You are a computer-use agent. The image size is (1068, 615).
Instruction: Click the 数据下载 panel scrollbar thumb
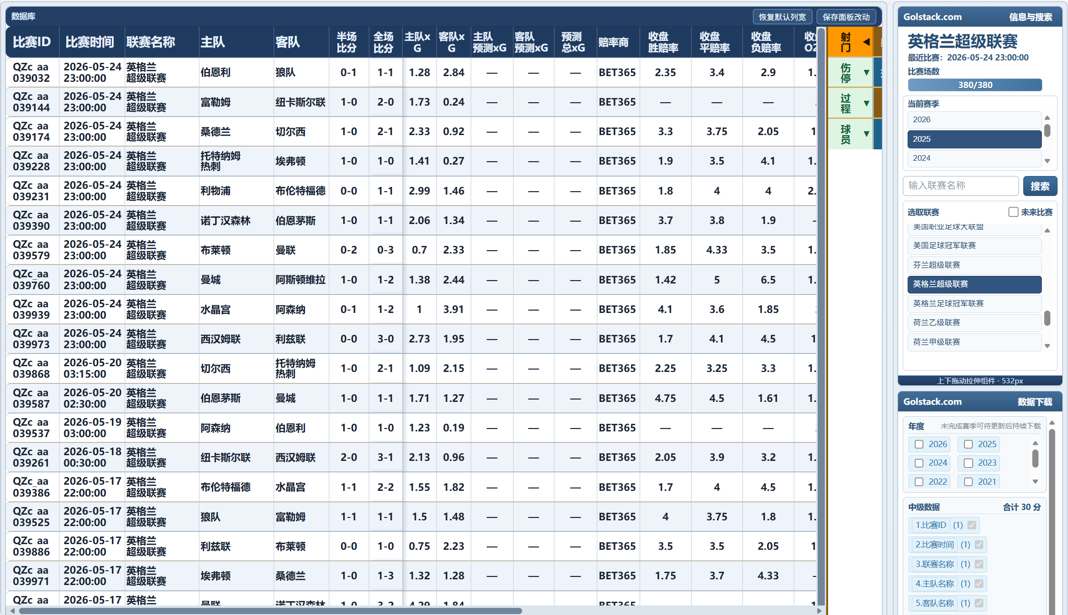click(1052, 521)
